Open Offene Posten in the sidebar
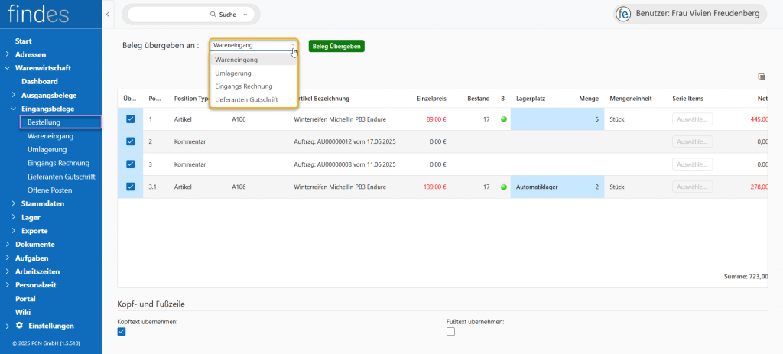Screen dimensions: 783x354 pyautogui.click(x=50, y=190)
